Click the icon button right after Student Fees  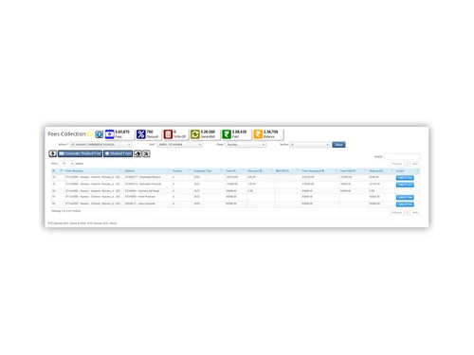coord(137,153)
